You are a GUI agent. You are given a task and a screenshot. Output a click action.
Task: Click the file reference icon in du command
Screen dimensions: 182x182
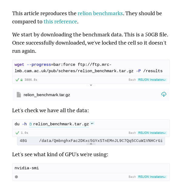point(31,124)
